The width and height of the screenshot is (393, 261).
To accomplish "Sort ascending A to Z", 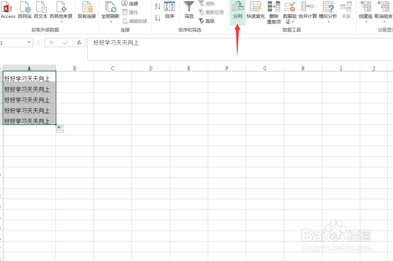I will [x=158, y=6].
